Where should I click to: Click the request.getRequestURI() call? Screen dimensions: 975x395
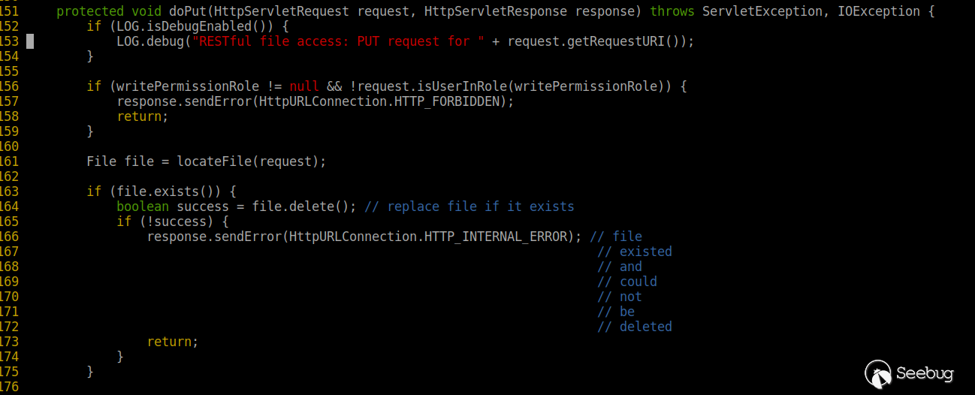point(593,41)
